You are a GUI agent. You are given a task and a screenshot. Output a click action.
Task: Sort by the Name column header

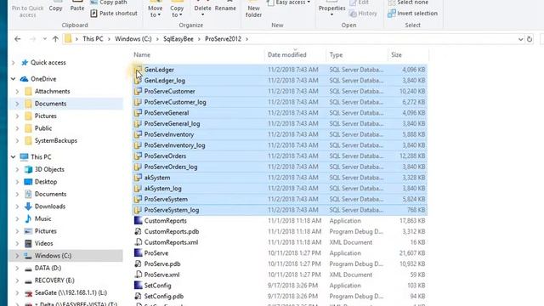coord(142,54)
